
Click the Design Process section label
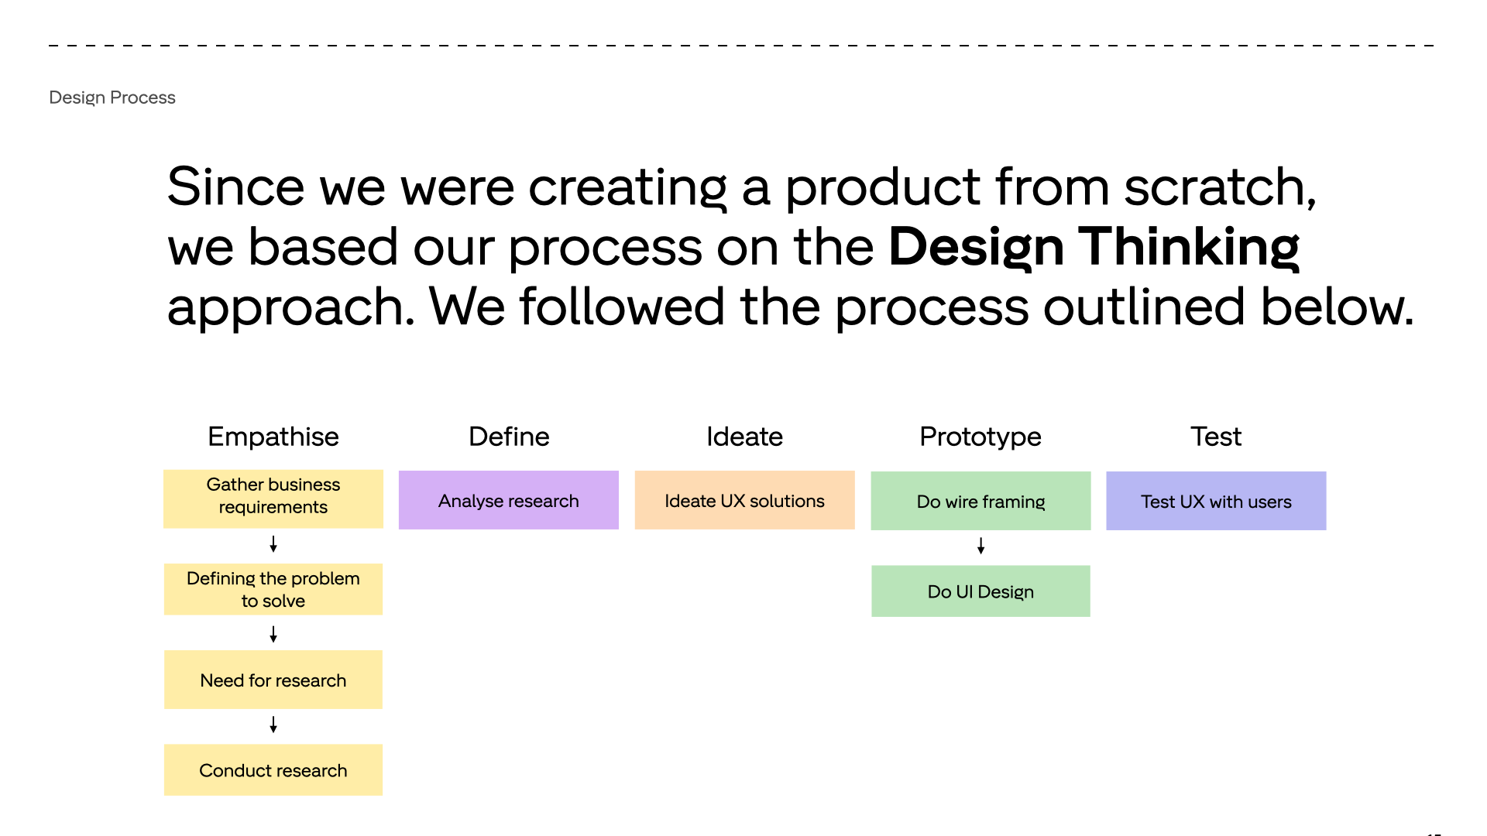coord(112,98)
